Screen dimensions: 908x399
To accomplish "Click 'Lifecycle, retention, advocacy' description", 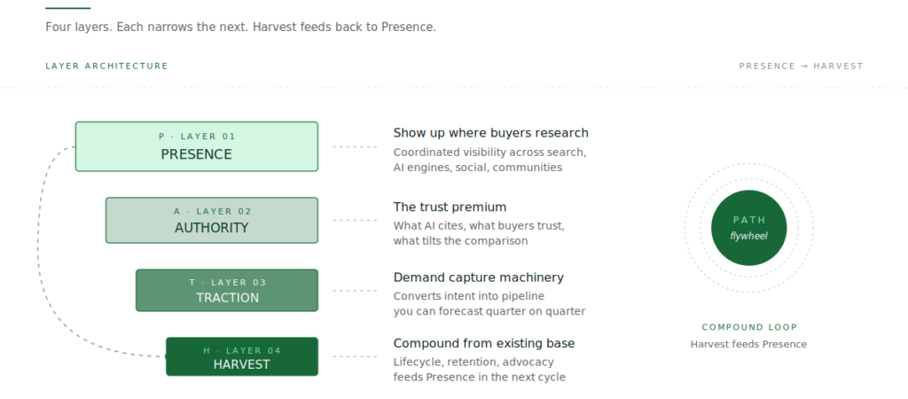I will click(x=474, y=362).
